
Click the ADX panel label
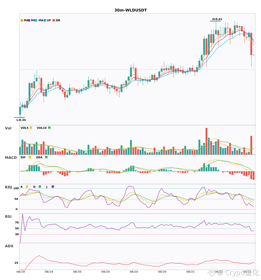[x=9, y=246]
